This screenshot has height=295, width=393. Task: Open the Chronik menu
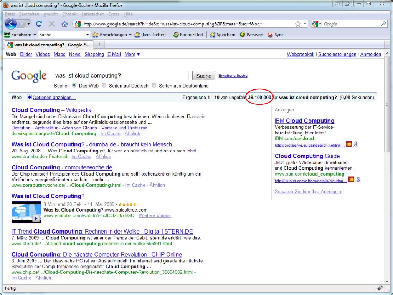(70, 14)
